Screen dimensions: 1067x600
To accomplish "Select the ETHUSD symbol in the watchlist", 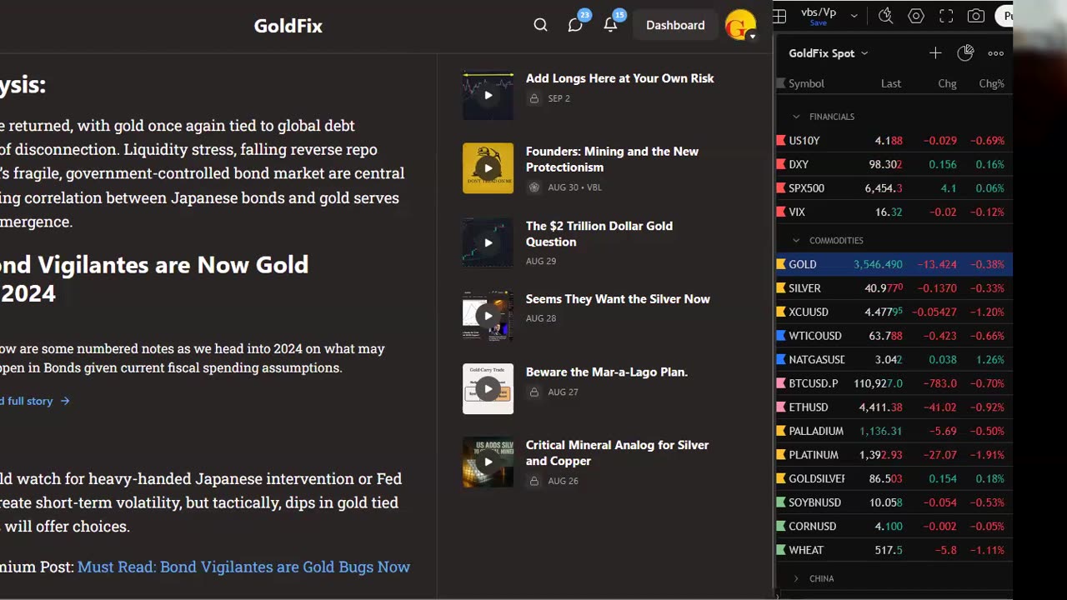I will point(809,407).
